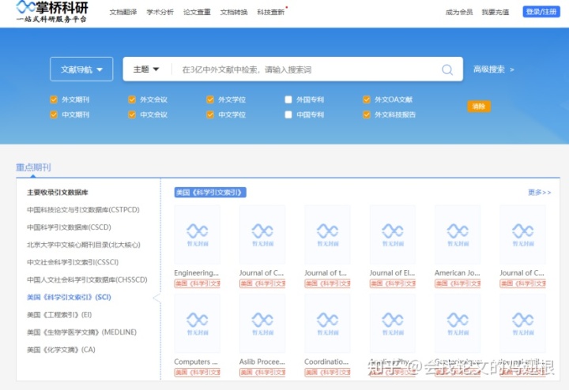
Task: Open the American Jo... journal cover
Action: tap(458, 234)
